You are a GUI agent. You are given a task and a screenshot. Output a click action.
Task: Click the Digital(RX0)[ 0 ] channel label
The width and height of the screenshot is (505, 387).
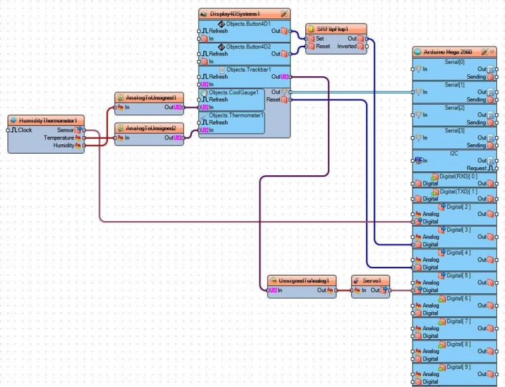coord(458,176)
